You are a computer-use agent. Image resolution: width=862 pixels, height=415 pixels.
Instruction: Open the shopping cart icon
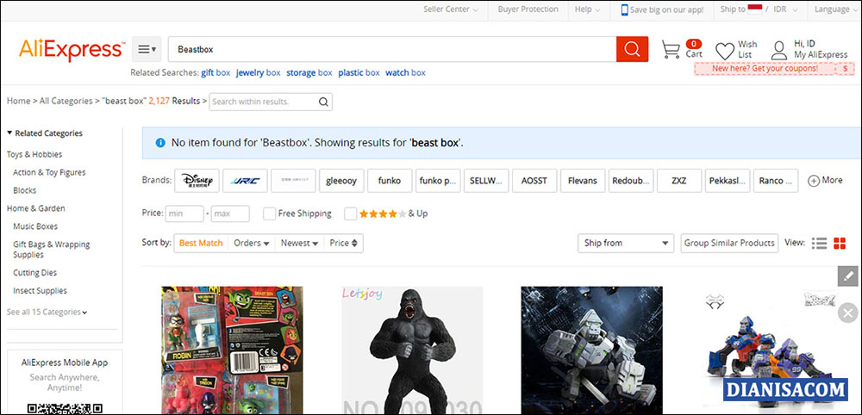click(671, 49)
